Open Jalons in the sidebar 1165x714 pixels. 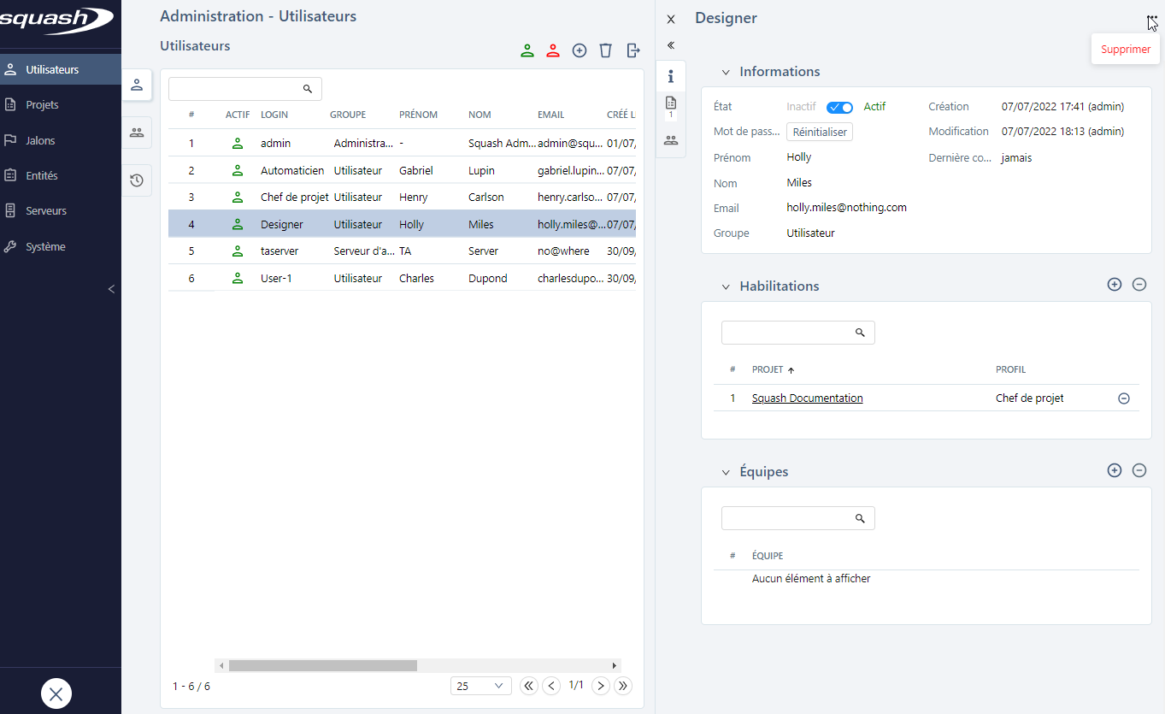pos(60,140)
